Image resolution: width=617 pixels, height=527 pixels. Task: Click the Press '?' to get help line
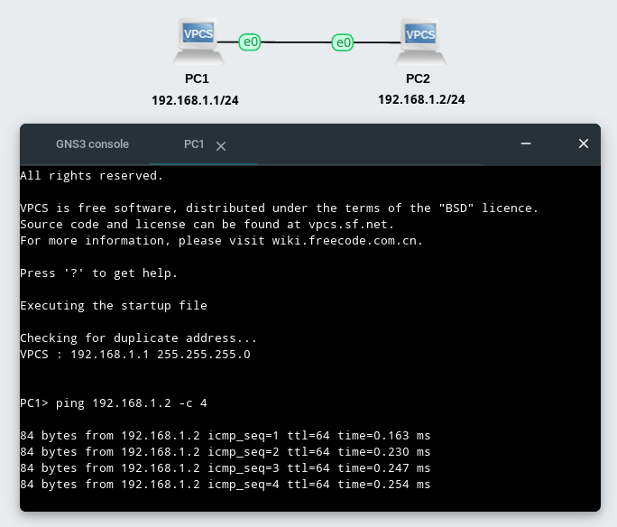98,273
